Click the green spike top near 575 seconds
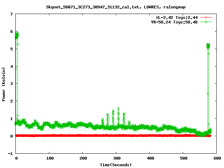The width and height of the screenshot is (224, 168). coord(208,45)
